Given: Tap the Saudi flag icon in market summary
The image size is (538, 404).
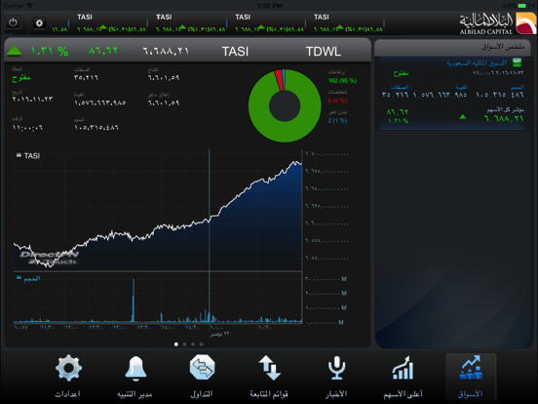Looking at the screenshot, I should click(x=518, y=62).
